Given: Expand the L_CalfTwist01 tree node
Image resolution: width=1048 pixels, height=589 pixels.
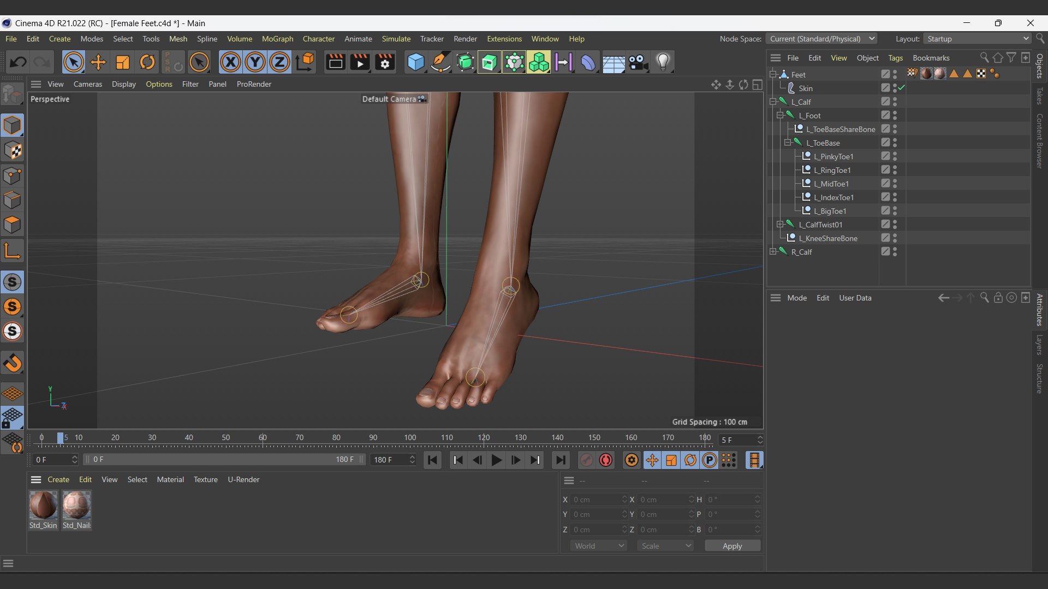Looking at the screenshot, I should (780, 224).
